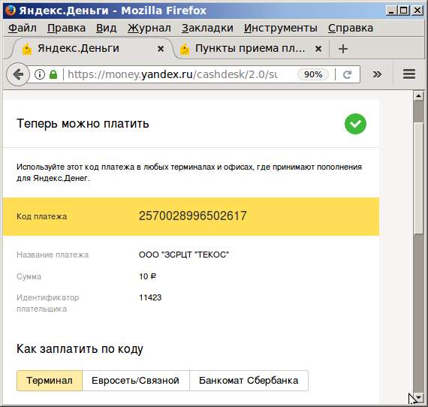Click the scrollbar down arrow
This screenshot has height=407, width=428.
tap(418, 398)
